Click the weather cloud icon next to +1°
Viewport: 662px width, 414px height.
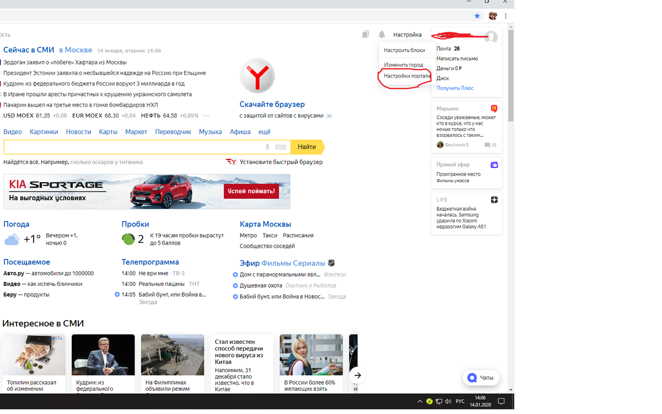pyautogui.click(x=11, y=239)
